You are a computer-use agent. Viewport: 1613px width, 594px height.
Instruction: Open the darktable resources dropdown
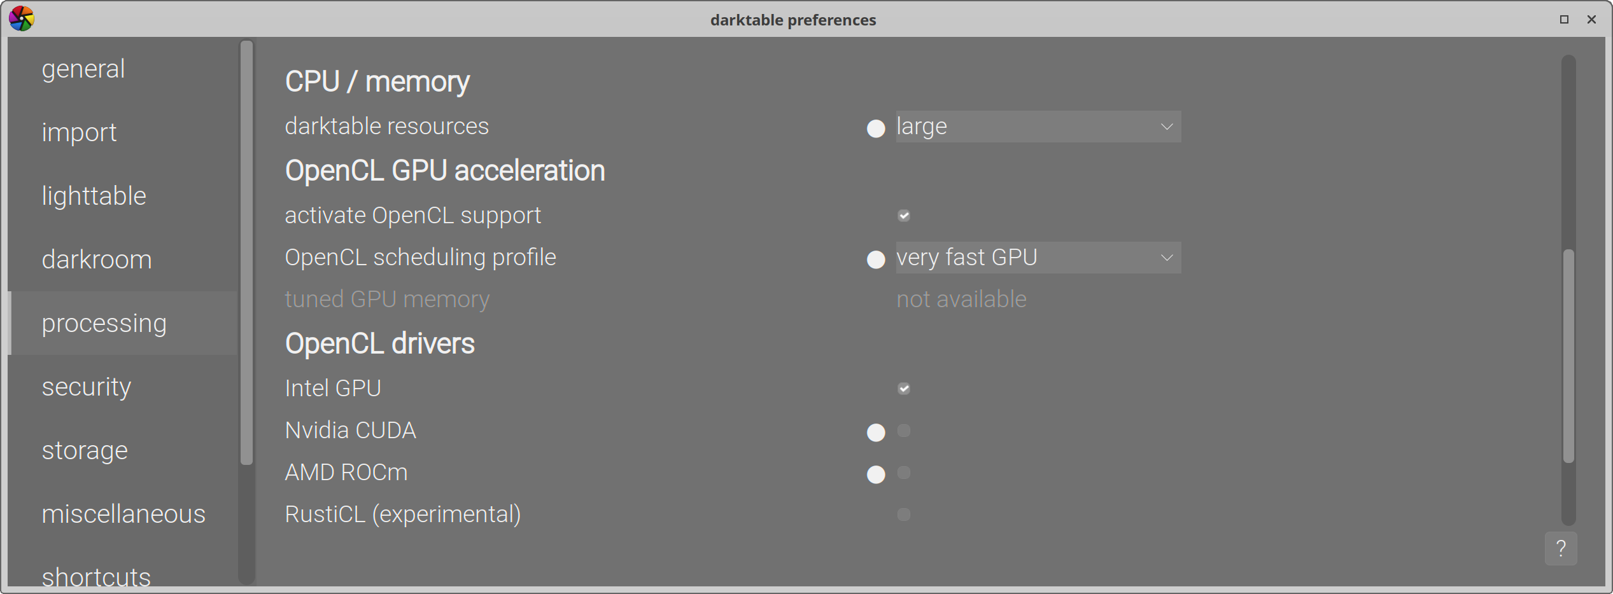(x=1038, y=127)
